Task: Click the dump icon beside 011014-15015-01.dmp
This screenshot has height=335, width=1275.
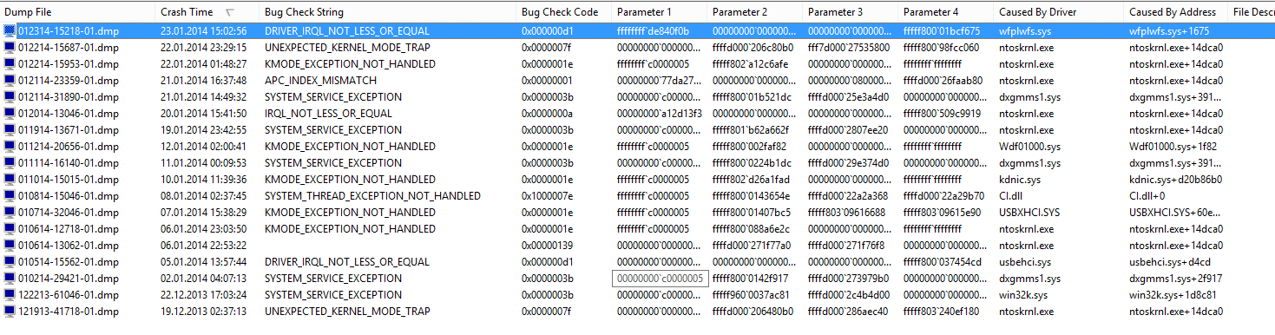Action: tap(10, 179)
